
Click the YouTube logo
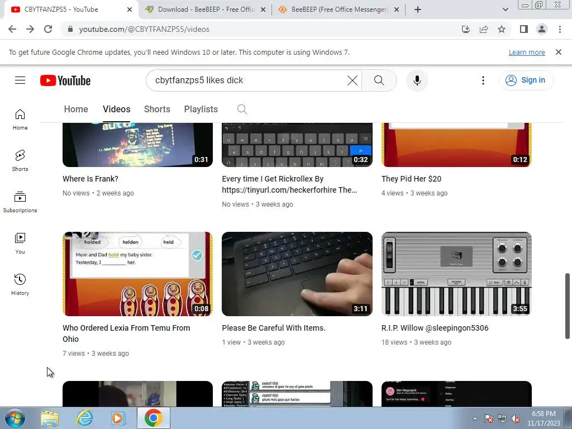click(65, 80)
